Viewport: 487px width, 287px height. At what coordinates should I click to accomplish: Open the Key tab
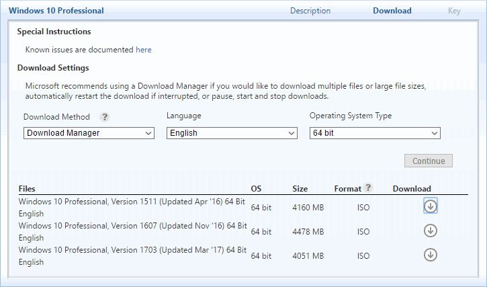point(454,11)
